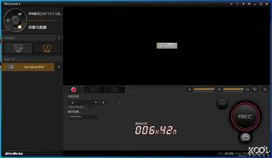The width and height of the screenshot is (272, 158).
Task: Switch to Single capture mode
Action: (47, 48)
